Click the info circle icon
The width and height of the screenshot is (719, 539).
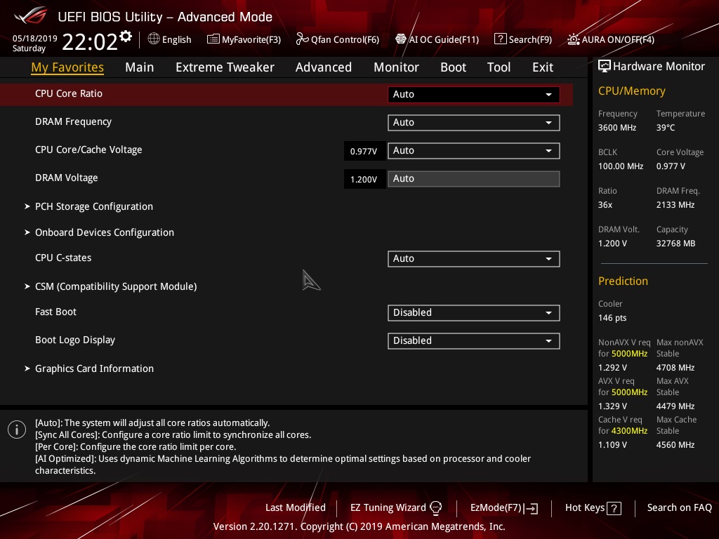(17, 430)
